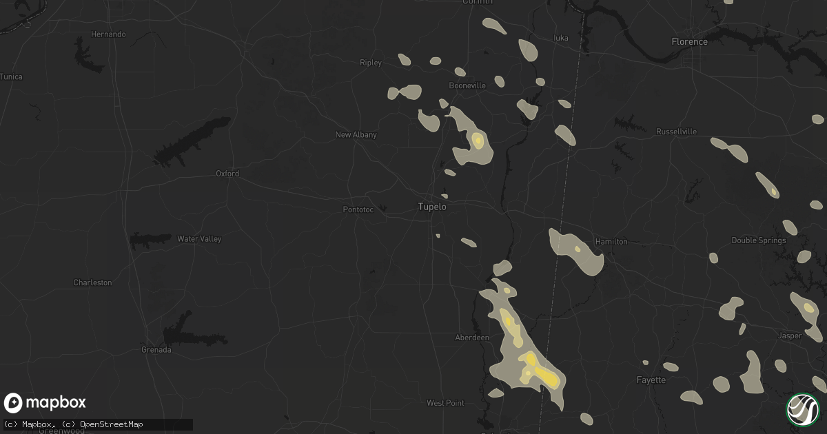The height and width of the screenshot is (434, 827).
Task: Open the (c) Mapbox attribution link
Action: 30,424
